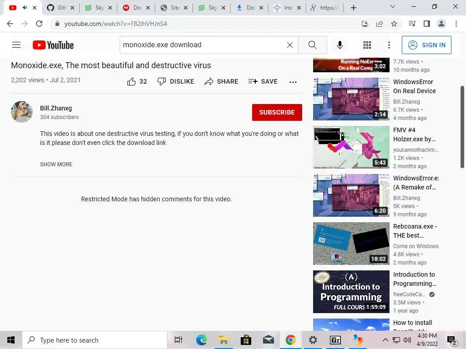Viewport: 466px width, 349px height.
Task: Launch Microsoft Edge from taskbar
Action: pyautogui.click(x=201, y=340)
